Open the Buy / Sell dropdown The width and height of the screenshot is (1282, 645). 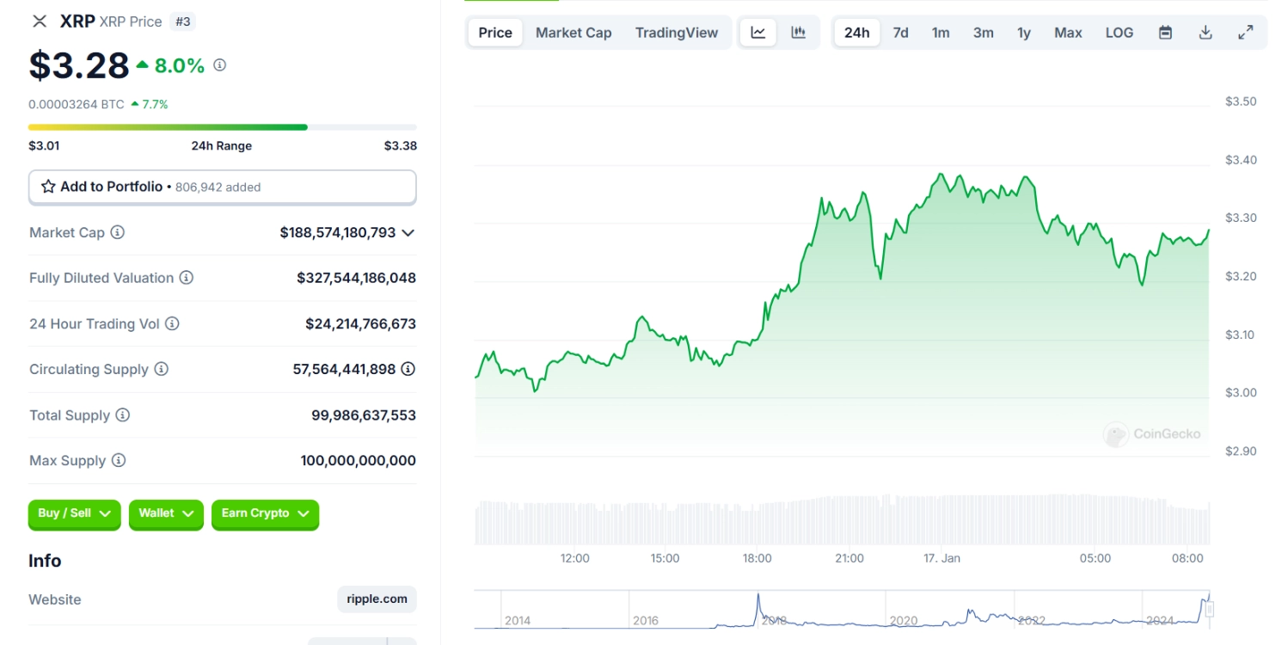click(x=75, y=513)
